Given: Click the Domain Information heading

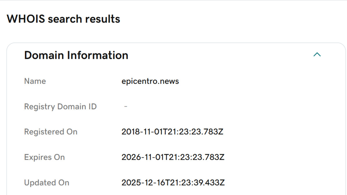Looking at the screenshot, I should click(x=76, y=55).
